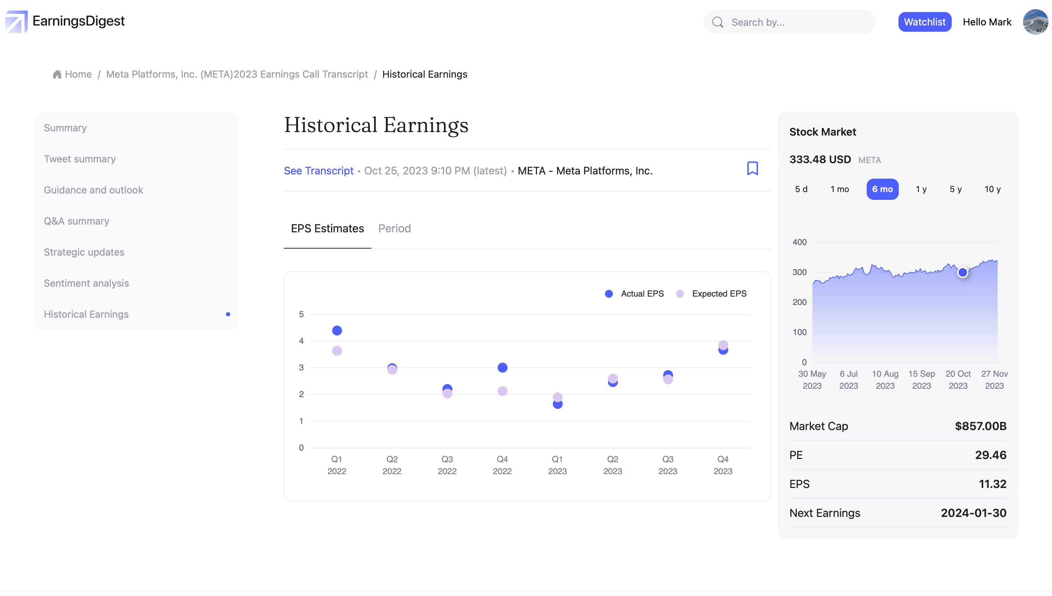1052x596 pixels.
Task: Click Q1 2022 Actual EPS data point
Action: pyautogui.click(x=337, y=330)
